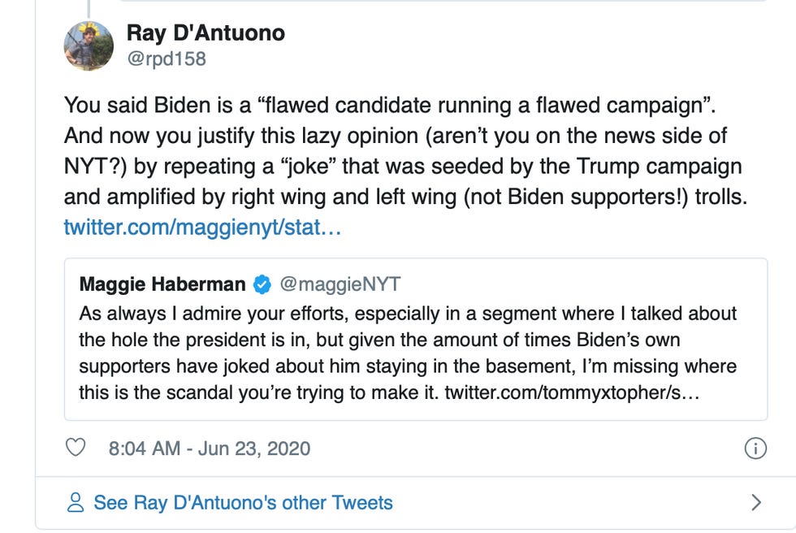Image resolution: width=796 pixels, height=533 pixels.
Task: Click the Maggie Haberman name in quoted tweet
Action: 162,284
